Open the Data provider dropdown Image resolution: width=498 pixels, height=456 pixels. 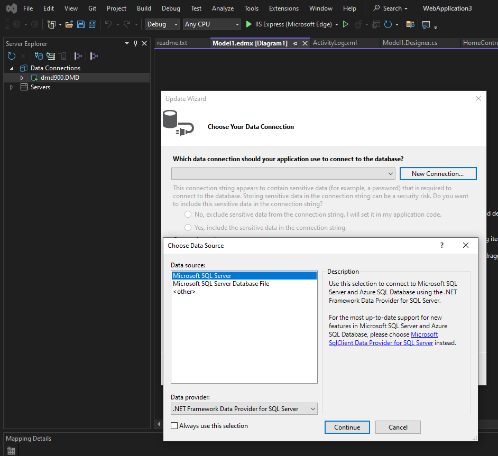click(x=244, y=409)
